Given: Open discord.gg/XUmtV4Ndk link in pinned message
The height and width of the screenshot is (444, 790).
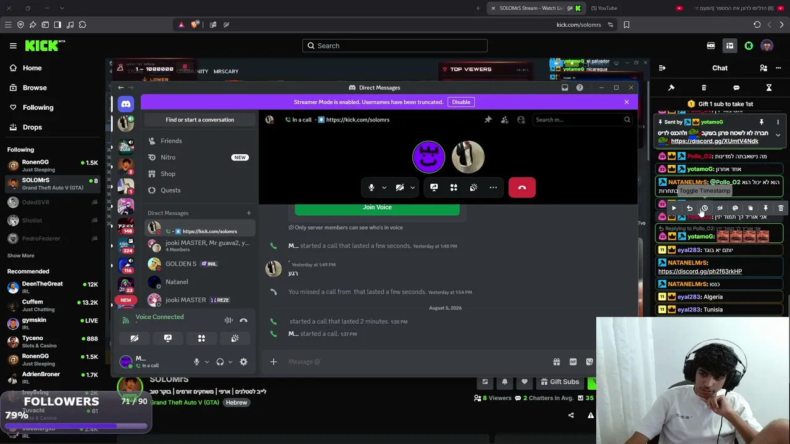Looking at the screenshot, I should tap(715, 141).
